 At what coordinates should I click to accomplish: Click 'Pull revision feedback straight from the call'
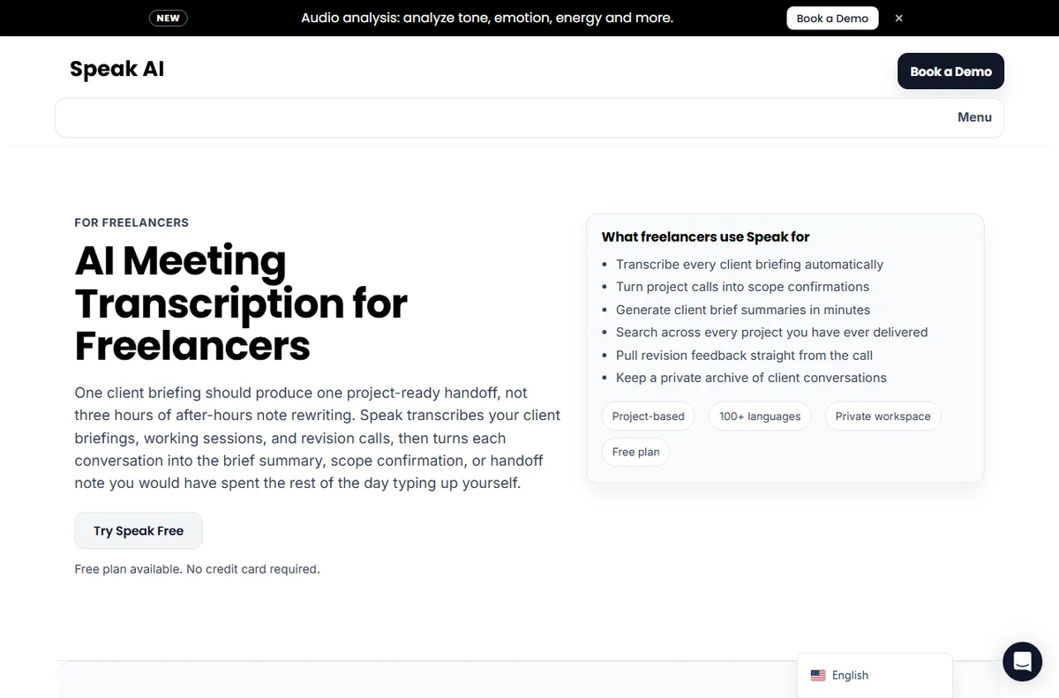pyautogui.click(x=744, y=355)
